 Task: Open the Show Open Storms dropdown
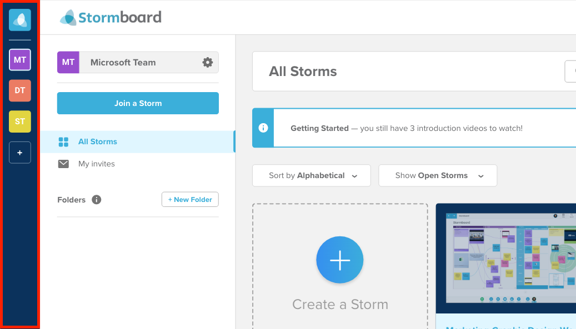(x=438, y=176)
